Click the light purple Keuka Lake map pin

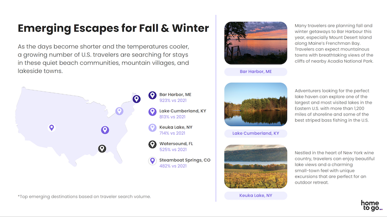point(120,111)
